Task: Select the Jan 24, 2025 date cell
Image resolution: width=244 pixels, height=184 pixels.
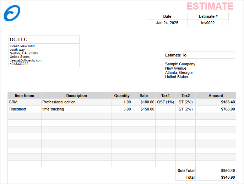Action: coord(167,23)
